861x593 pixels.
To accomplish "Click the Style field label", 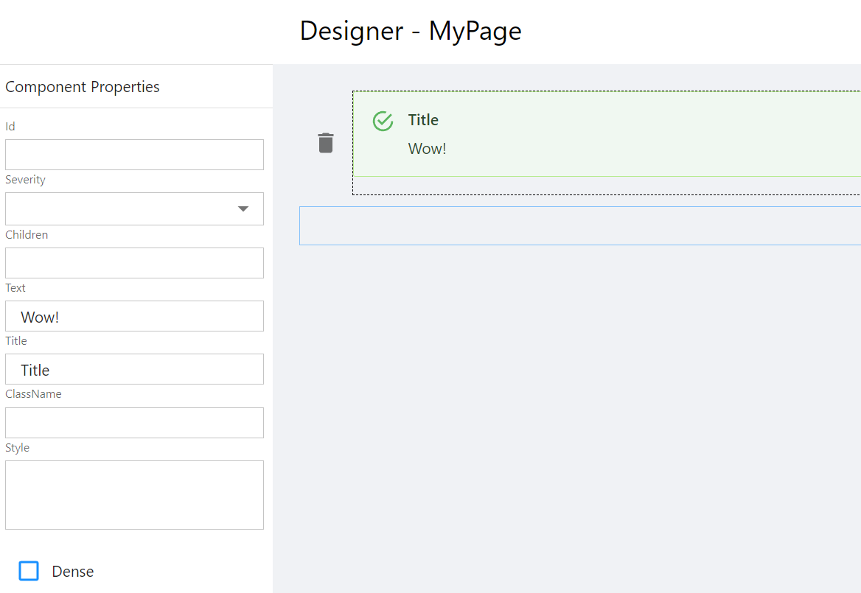I will [17, 448].
